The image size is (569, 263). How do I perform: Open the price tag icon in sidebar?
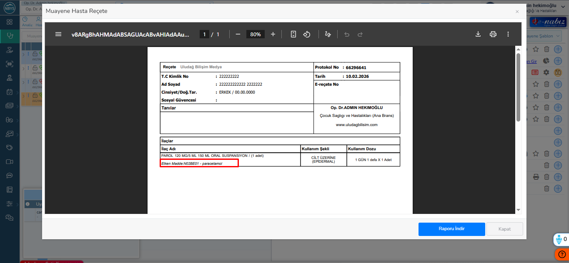click(10, 148)
